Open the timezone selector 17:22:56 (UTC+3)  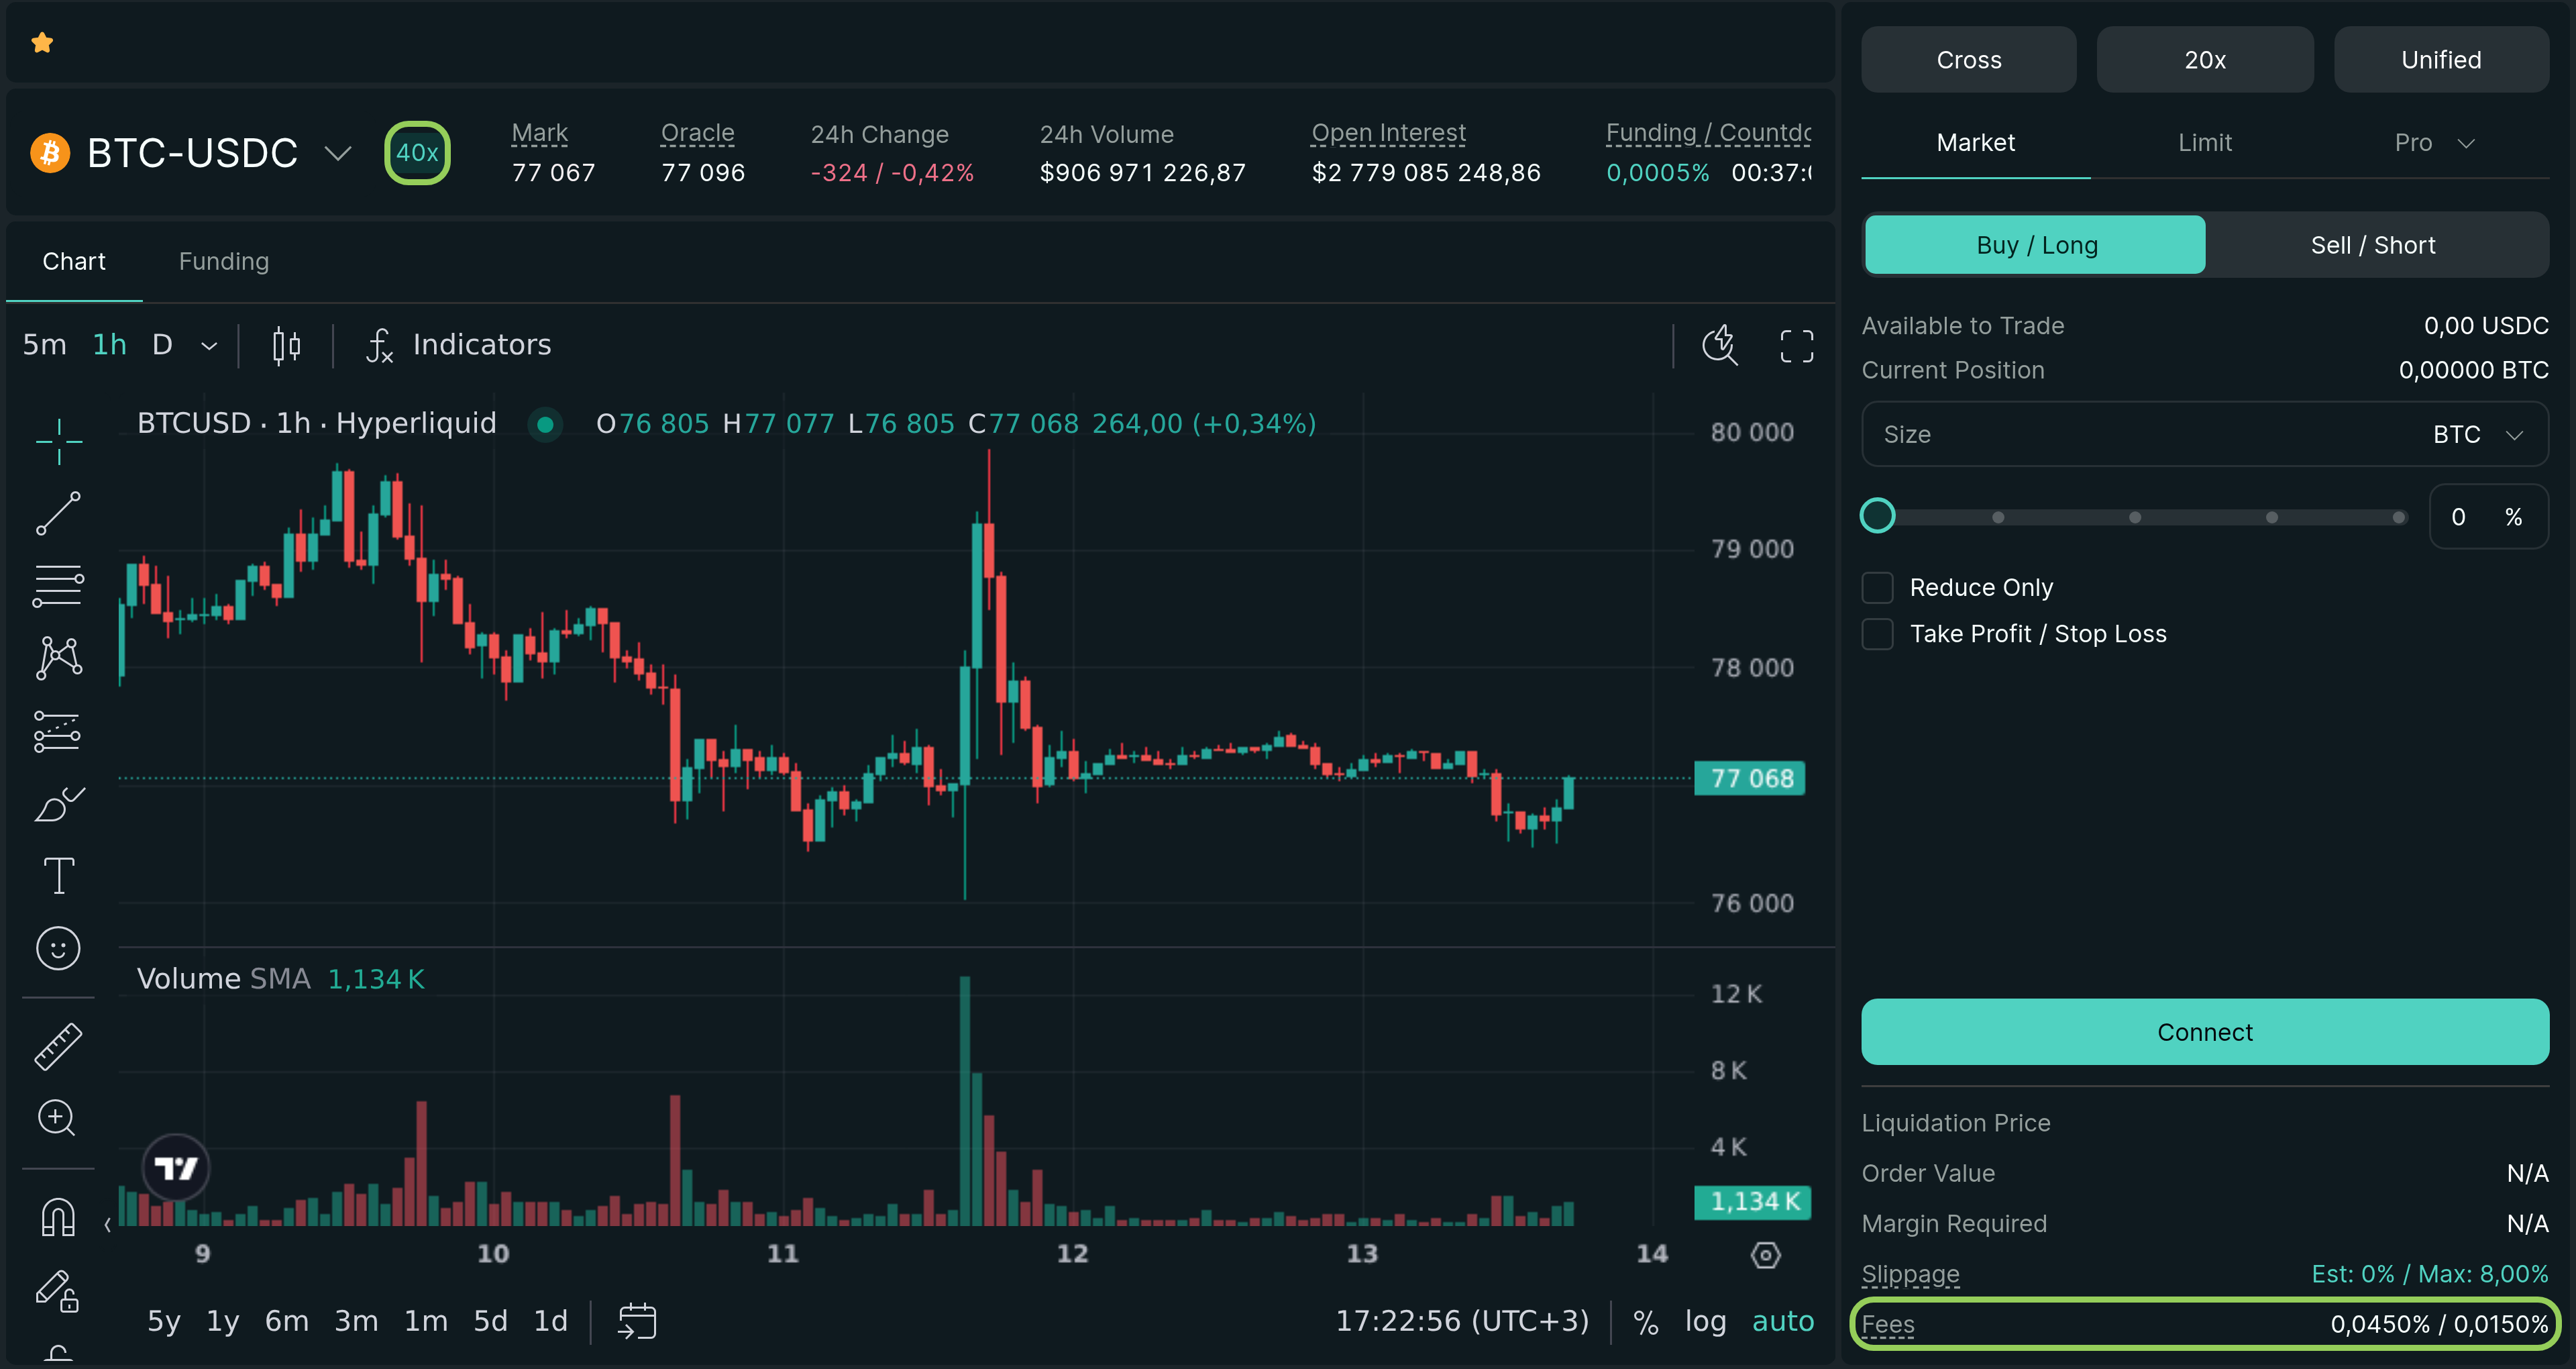1462,1321
